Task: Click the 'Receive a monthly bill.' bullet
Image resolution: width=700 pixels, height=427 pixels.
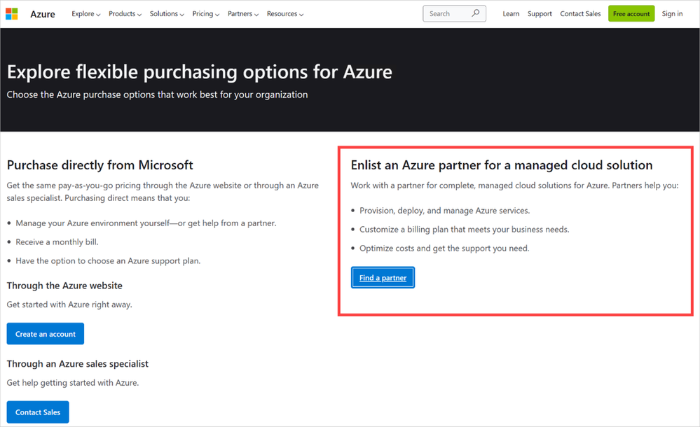Action: click(x=57, y=241)
